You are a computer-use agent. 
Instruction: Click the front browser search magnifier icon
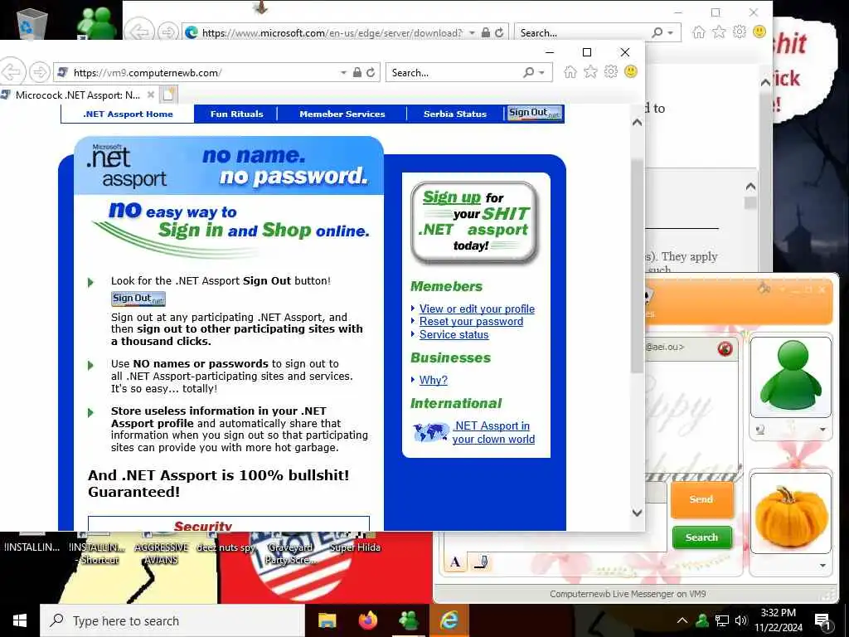coord(528,73)
